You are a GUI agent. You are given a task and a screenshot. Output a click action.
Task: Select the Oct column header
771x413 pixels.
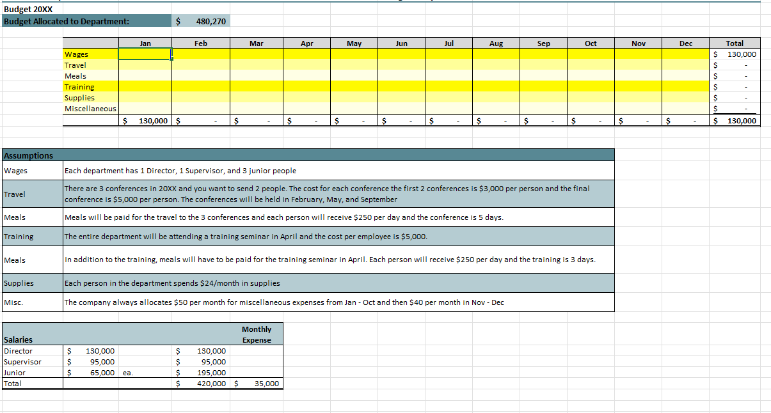click(591, 43)
